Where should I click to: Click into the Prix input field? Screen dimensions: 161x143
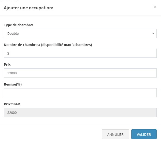click(80, 73)
